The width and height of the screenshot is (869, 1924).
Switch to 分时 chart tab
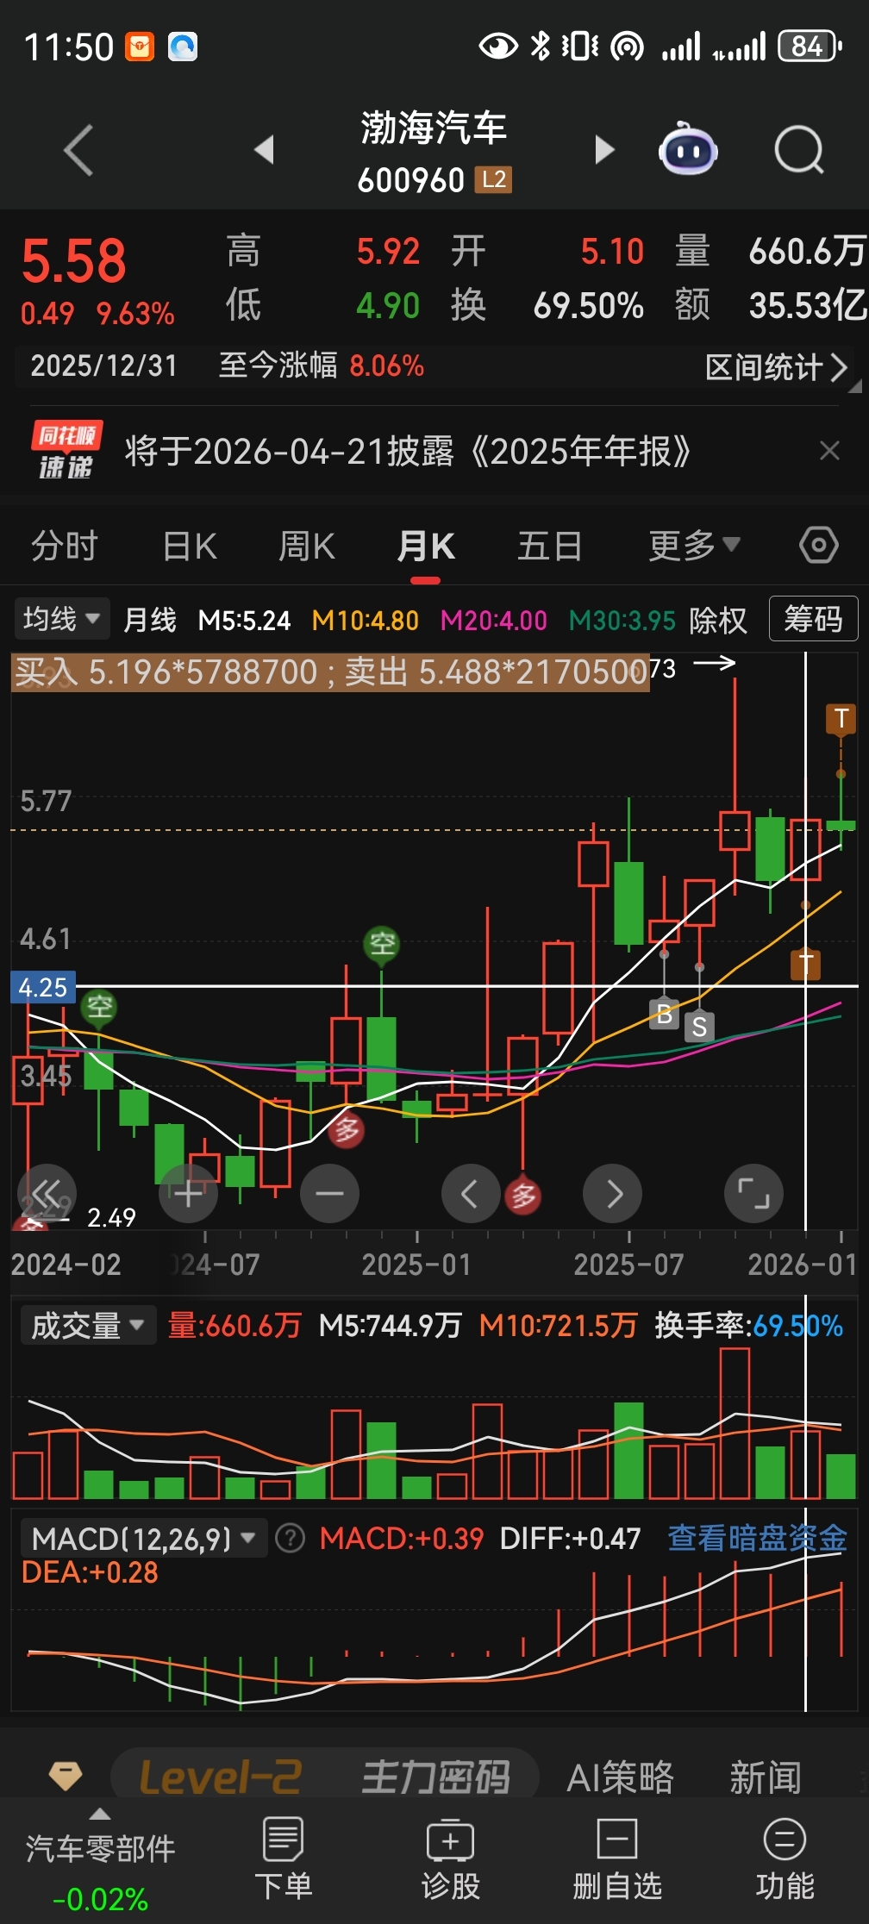[x=65, y=546]
